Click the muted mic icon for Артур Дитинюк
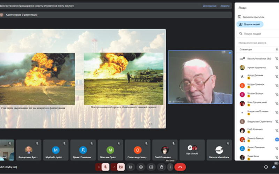The height and width of the screenshot is (174, 279). pos(277,77)
